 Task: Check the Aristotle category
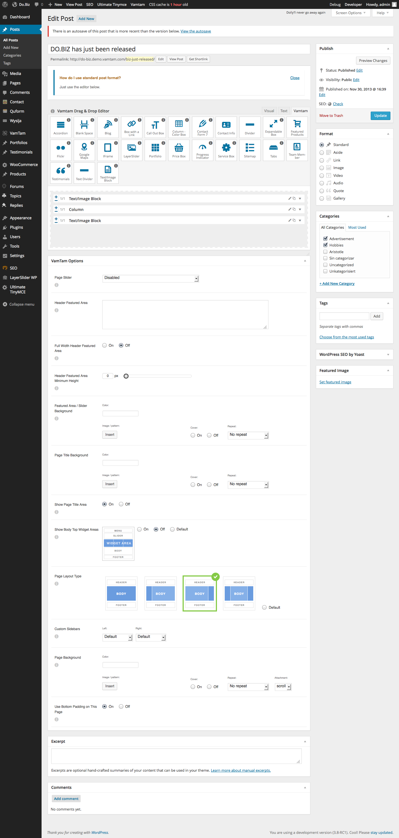[325, 252]
